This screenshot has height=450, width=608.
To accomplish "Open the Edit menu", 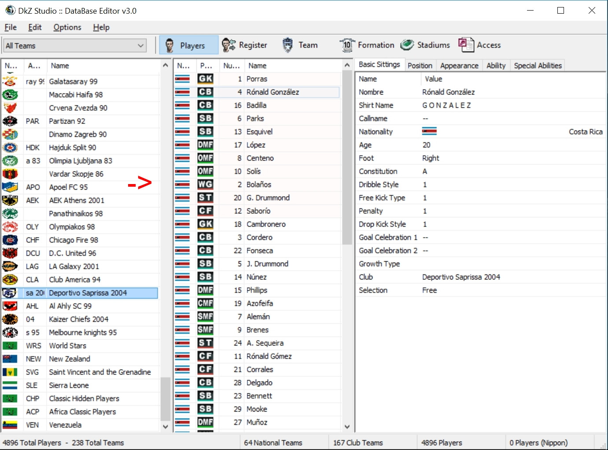I will point(35,27).
